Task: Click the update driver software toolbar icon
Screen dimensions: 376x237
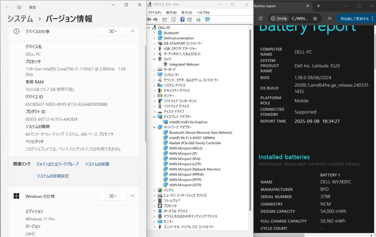Action: 198,20
